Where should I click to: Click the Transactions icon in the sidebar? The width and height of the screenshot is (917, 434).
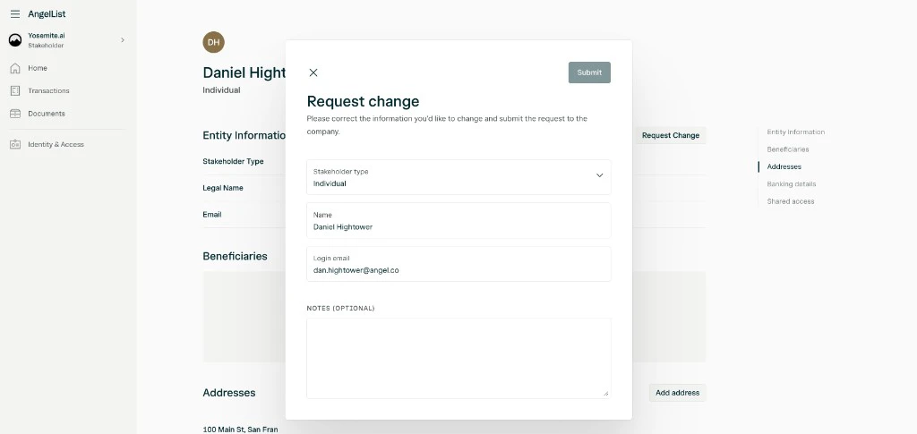click(15, 90)
